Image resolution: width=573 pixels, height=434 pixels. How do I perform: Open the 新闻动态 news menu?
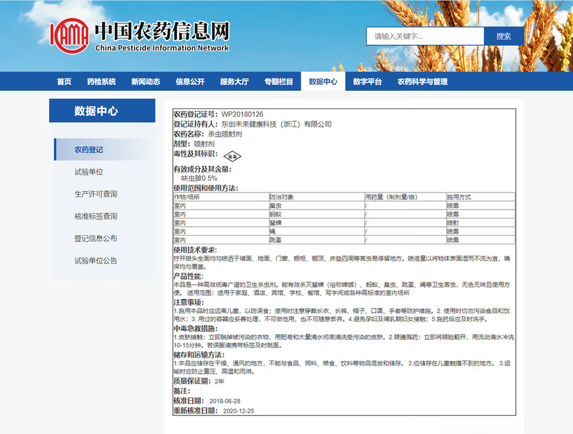(x=145, y=82)
